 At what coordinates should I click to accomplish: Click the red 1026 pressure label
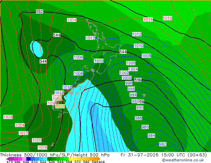coord(8,117)
